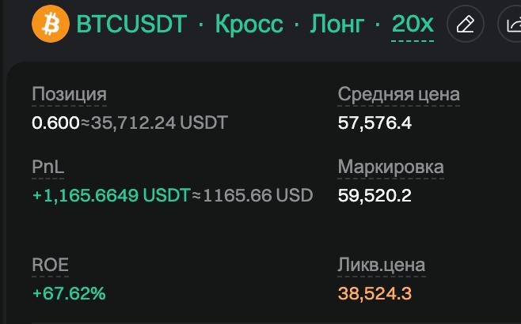Viewport: 521px width, 324px height.
Task: Click the 0.600 position size value
Action: (55, 122)
